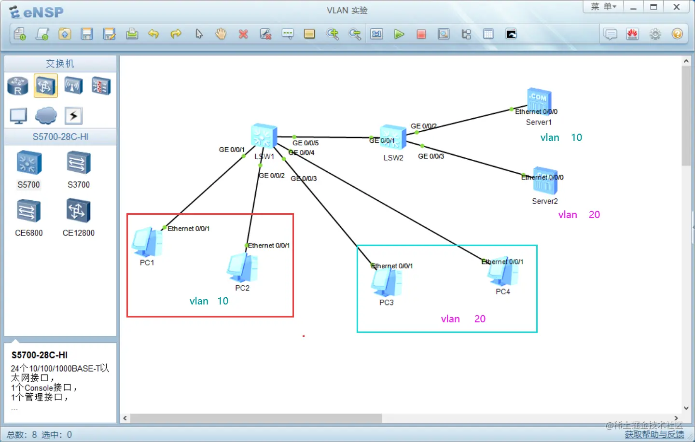Click the vlan 10 label below PC2
The width and height of the screenshot is (695, 442).
click(x=209, y=301)
